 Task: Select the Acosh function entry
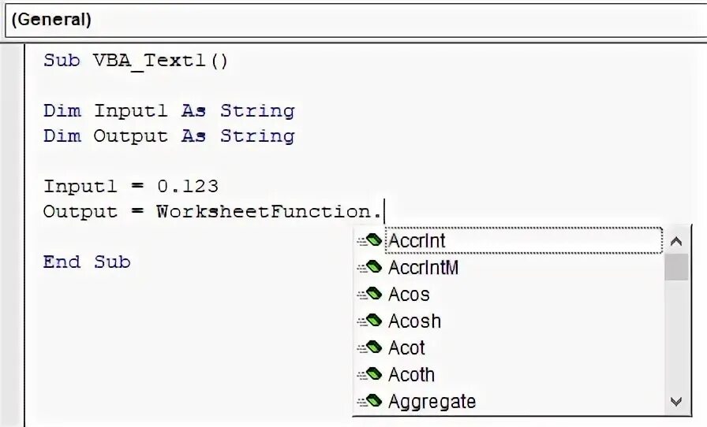click(x=414, y=321)
